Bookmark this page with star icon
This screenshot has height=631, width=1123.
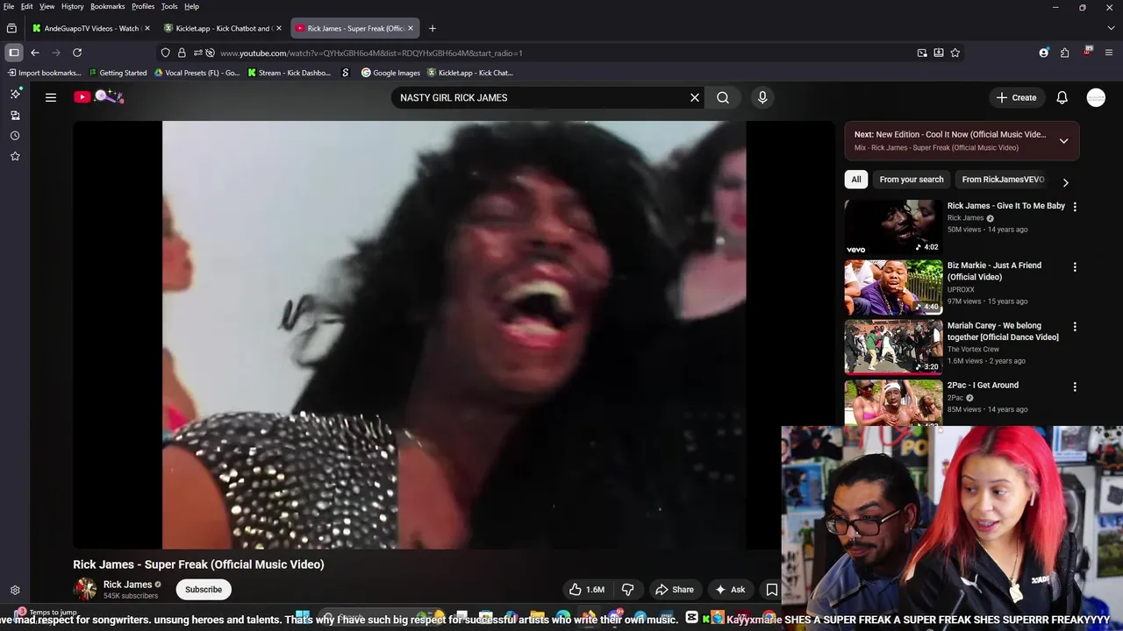click(x=955, y=53)
